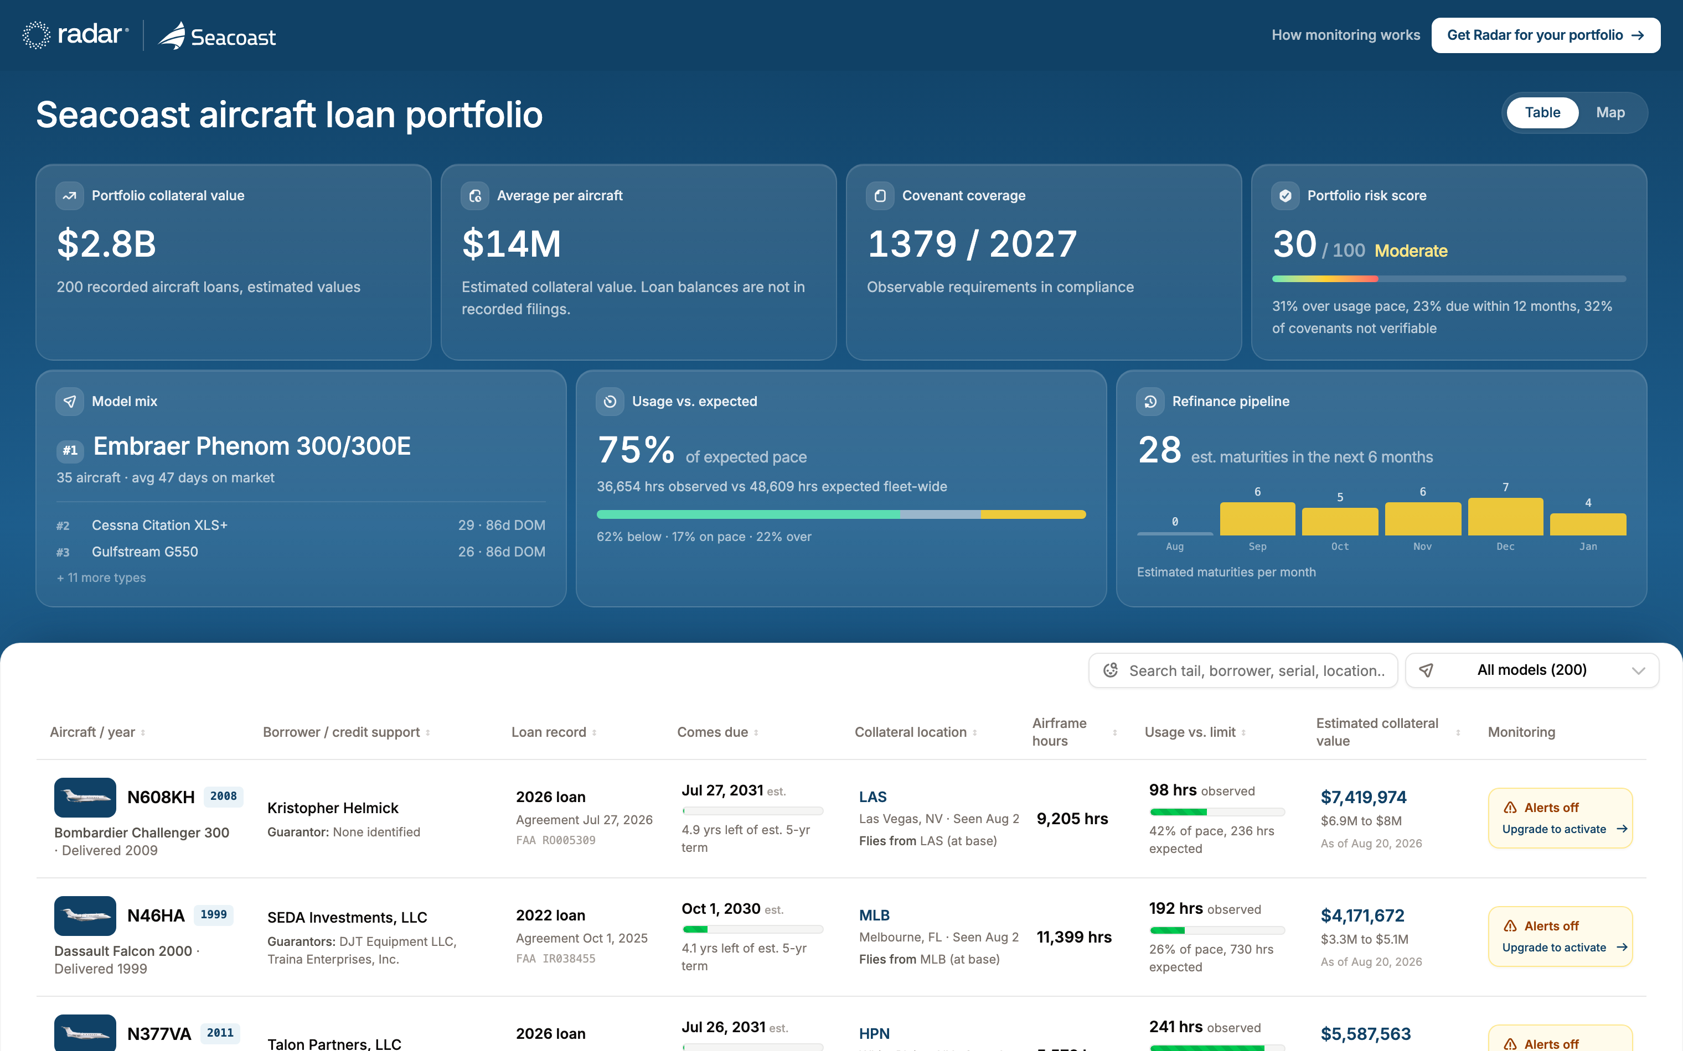Image resolution: width=1683 pixels, height=1051 pixels.
Task: Select the Gulfstream G550 model row
Action: tap(301, 552)
